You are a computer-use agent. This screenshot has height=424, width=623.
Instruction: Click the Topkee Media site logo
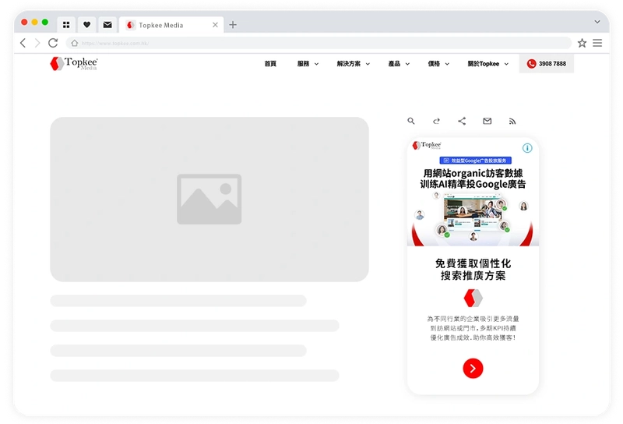click(x=74, y=63)
